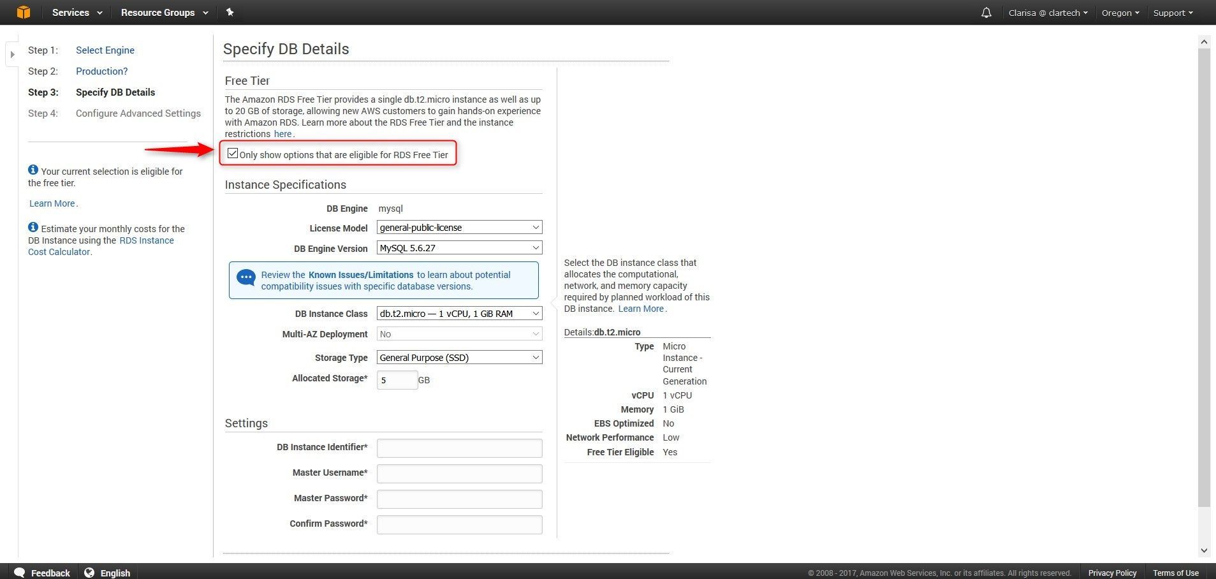Click the Master Username field
Viewport: 1216px width, 579px height.
pyautogui.click(x=459, y=473)
